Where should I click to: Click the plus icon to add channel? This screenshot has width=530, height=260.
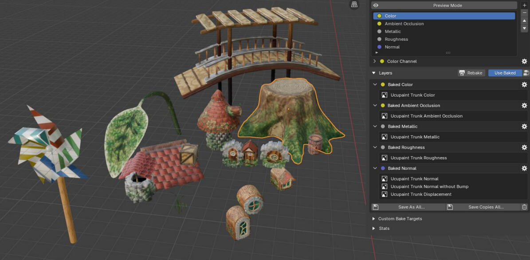tap(524, 5)
